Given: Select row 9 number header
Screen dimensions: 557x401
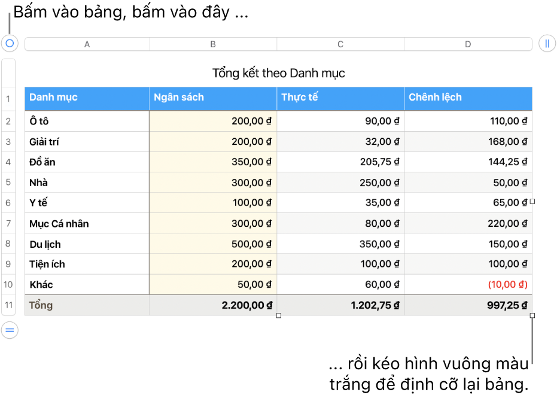Looking at the screenshot, I should coord(8,264).
